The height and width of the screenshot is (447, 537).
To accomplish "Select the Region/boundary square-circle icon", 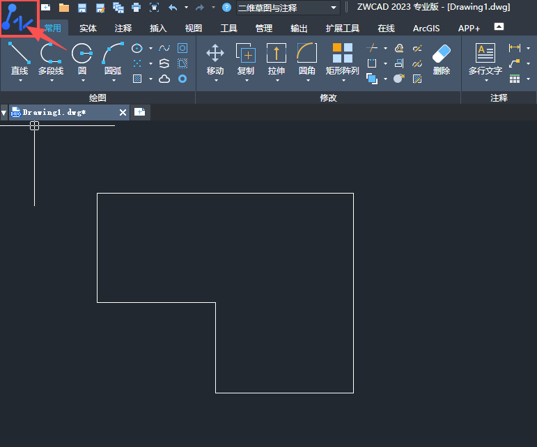I will 182,48.
